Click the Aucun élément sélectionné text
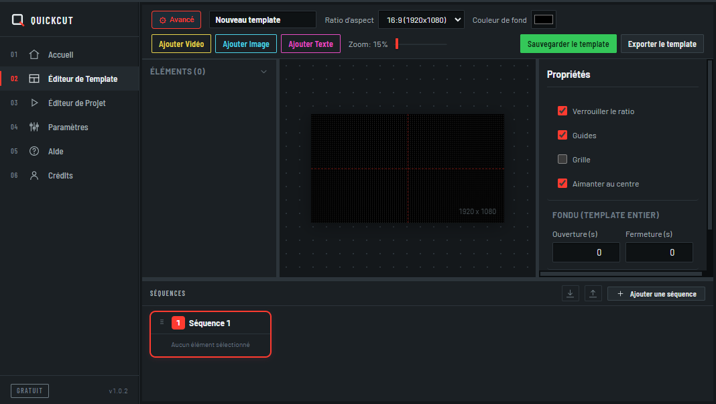Viewport: 716px width, 404px height. [211, 344]
